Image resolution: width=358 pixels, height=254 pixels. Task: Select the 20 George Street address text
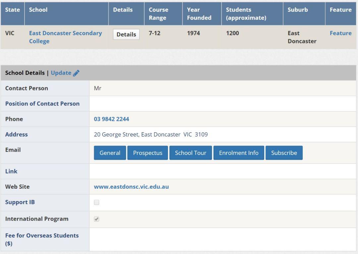tap(151, 134)
